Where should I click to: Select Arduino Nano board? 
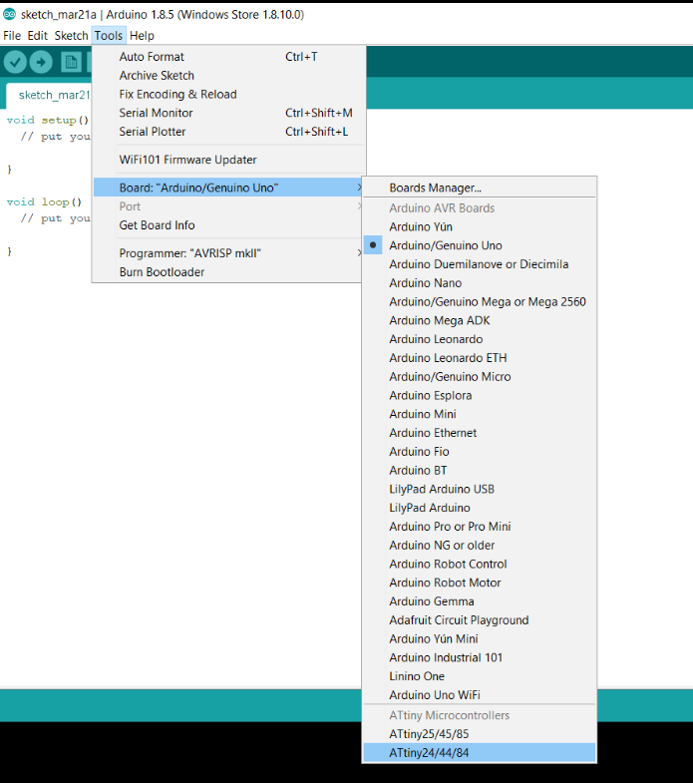tap(480, 283)
